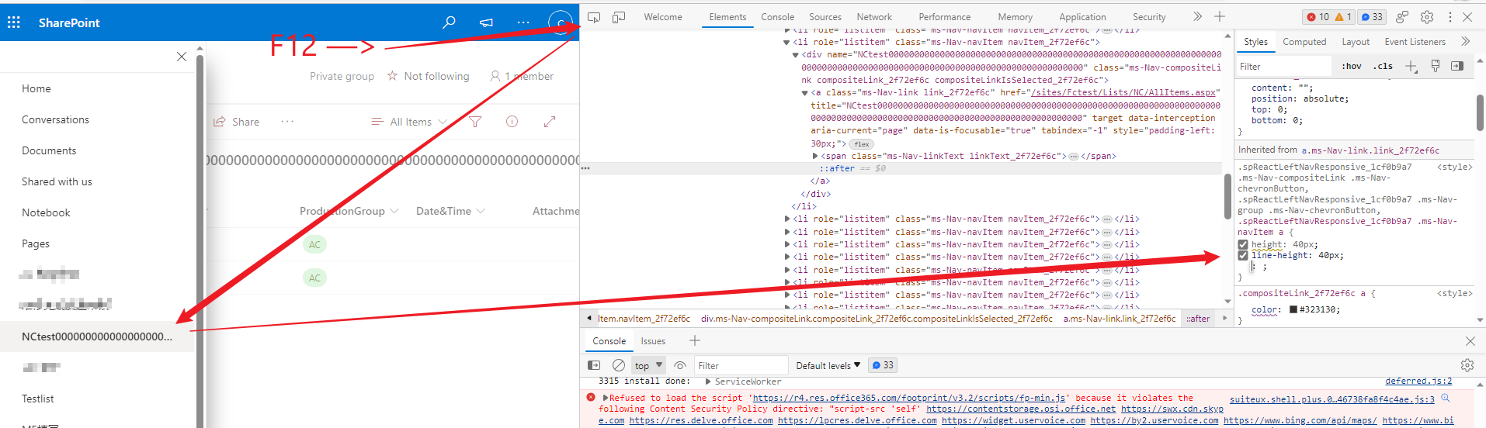Collapse the div name=NCtest node triangle
The height and width of the screenshot is (428, 1486).
pos(796,55)
